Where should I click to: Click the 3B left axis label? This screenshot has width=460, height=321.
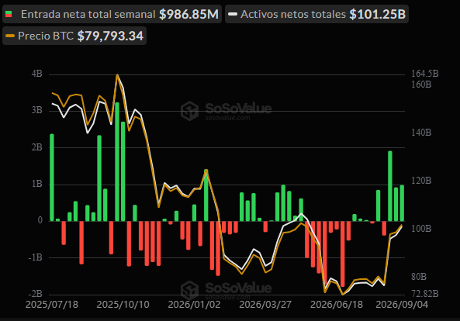(x=37, y=110)
